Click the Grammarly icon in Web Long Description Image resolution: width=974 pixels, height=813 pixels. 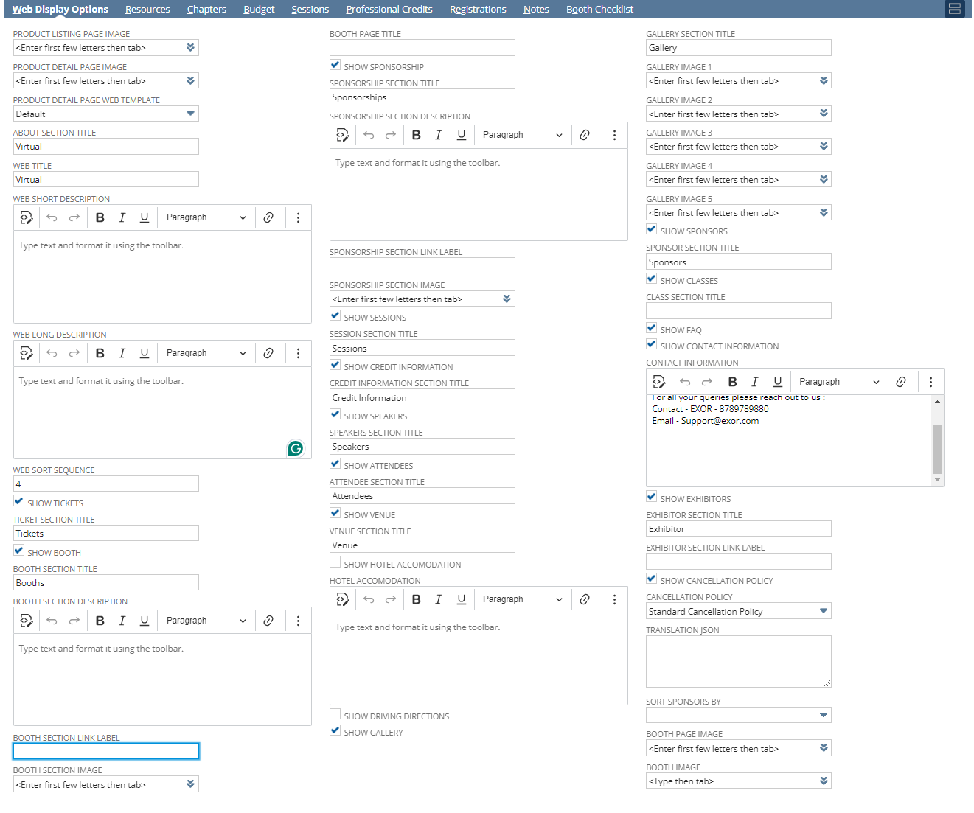[296, 448]
